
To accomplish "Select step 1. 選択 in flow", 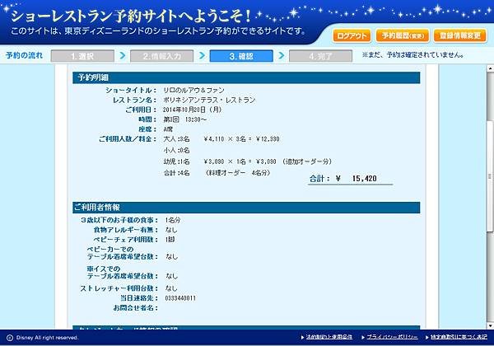I will tap(82, 56).
